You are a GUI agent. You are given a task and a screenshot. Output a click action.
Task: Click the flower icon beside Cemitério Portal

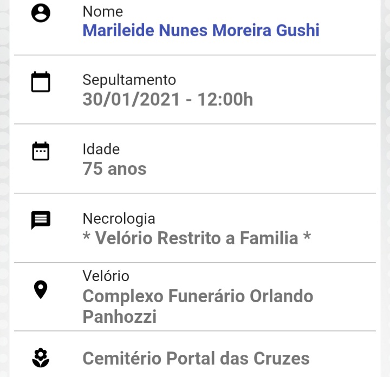coord(41,358)
